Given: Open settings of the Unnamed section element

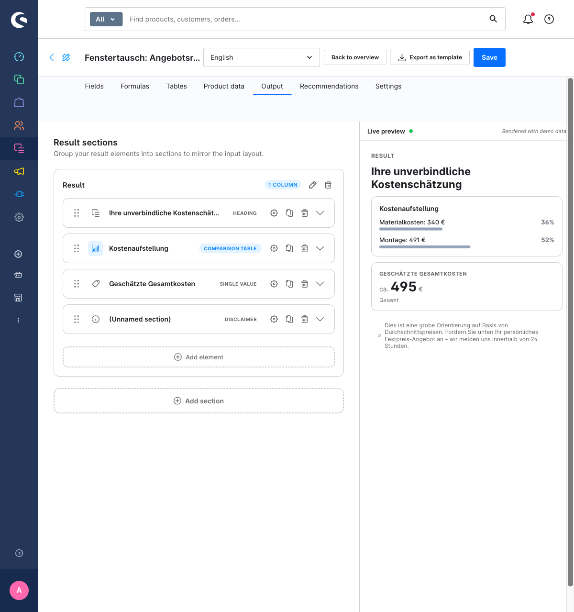Looking at the screenshot, I should pos(274,319).
